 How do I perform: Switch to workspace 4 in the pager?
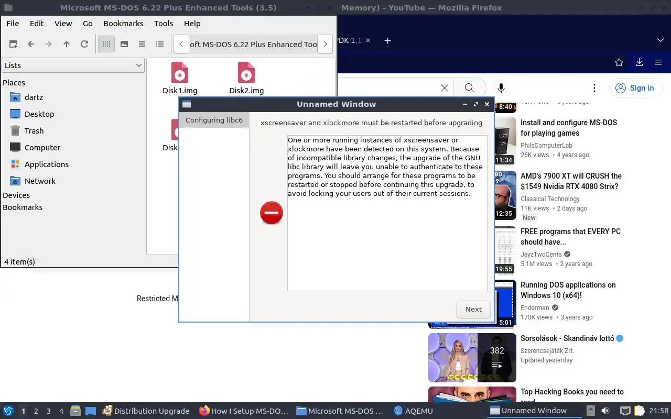[61, 411]
